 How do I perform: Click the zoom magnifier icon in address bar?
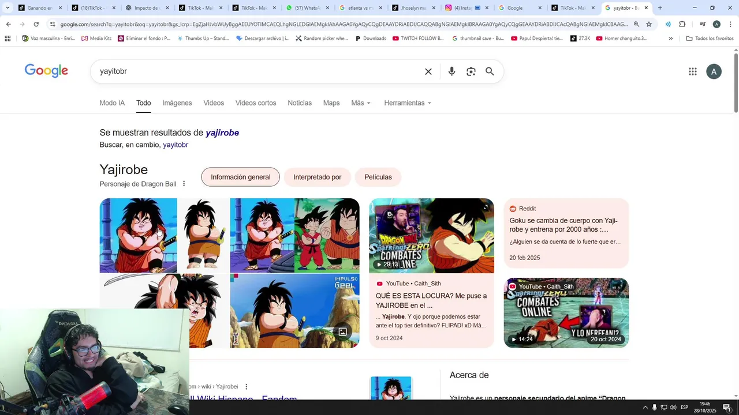pos(636,24)
